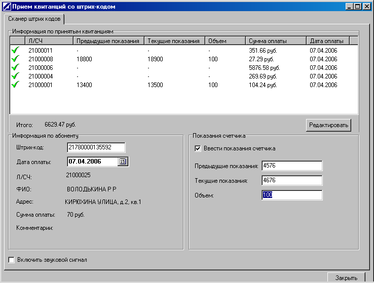Click the Объем input field
Viewport: 374px width, 283px height.
(292, 195)
